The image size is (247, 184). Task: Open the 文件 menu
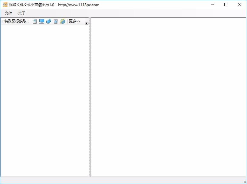click(8, 13)
